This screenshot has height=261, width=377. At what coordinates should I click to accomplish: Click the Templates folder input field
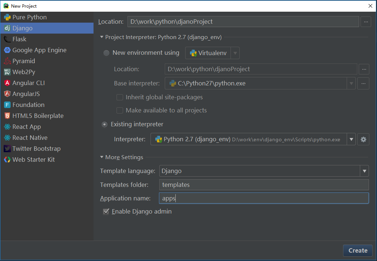[264, 185]
